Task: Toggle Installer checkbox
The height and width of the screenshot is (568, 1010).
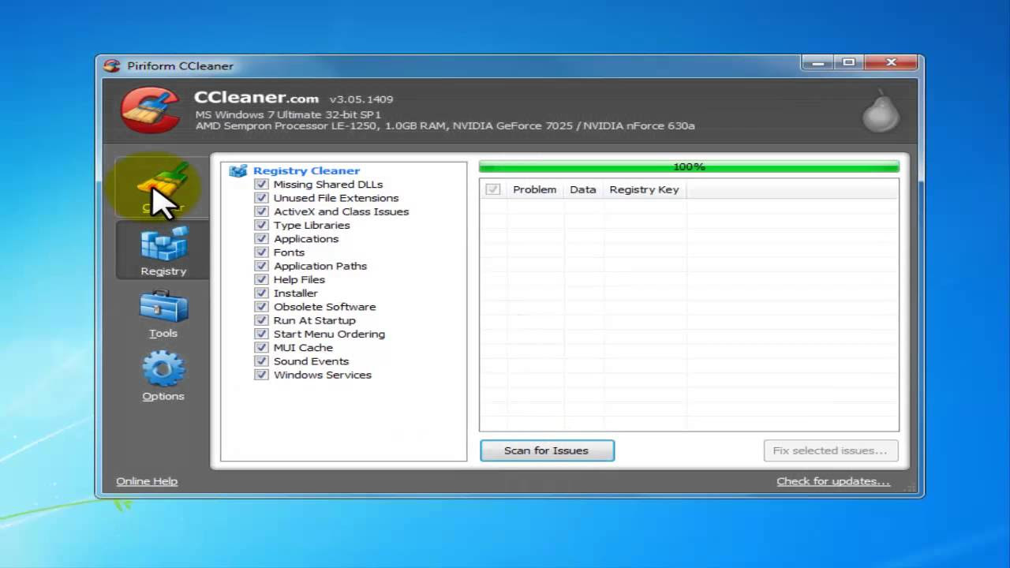Action: tap(261, 293)
